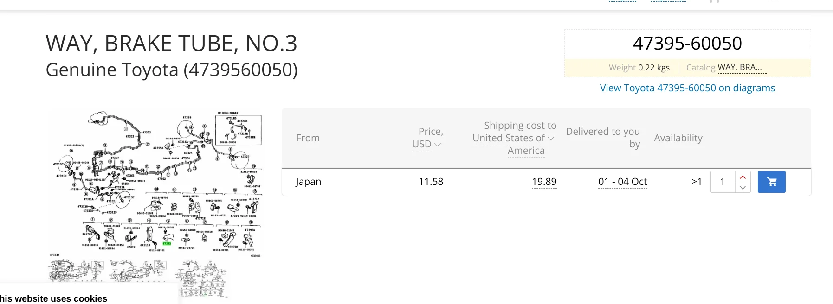The image size is (833, 304).
Task: Click the 19.89 shipping cost value
Action: click(544, 182)
